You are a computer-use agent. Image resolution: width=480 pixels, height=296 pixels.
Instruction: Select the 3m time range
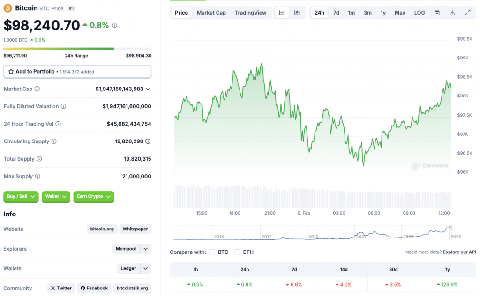[367, 13]
